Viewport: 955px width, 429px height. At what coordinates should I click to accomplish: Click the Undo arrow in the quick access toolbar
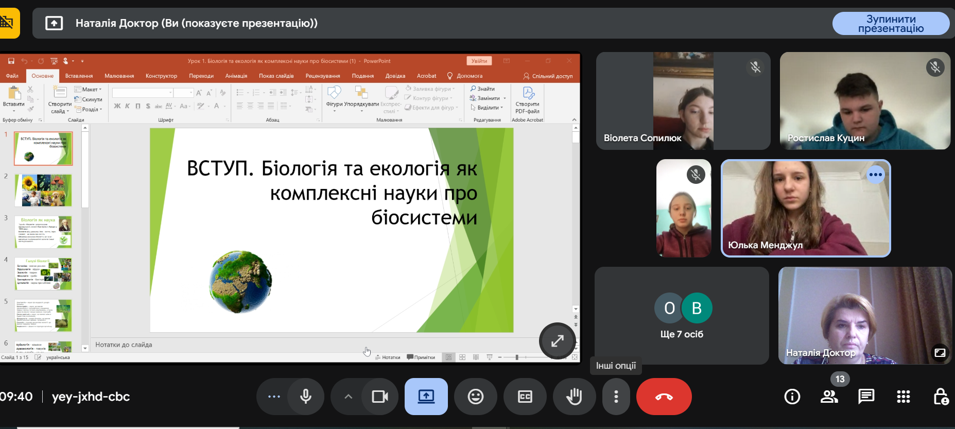click(24, 61)
